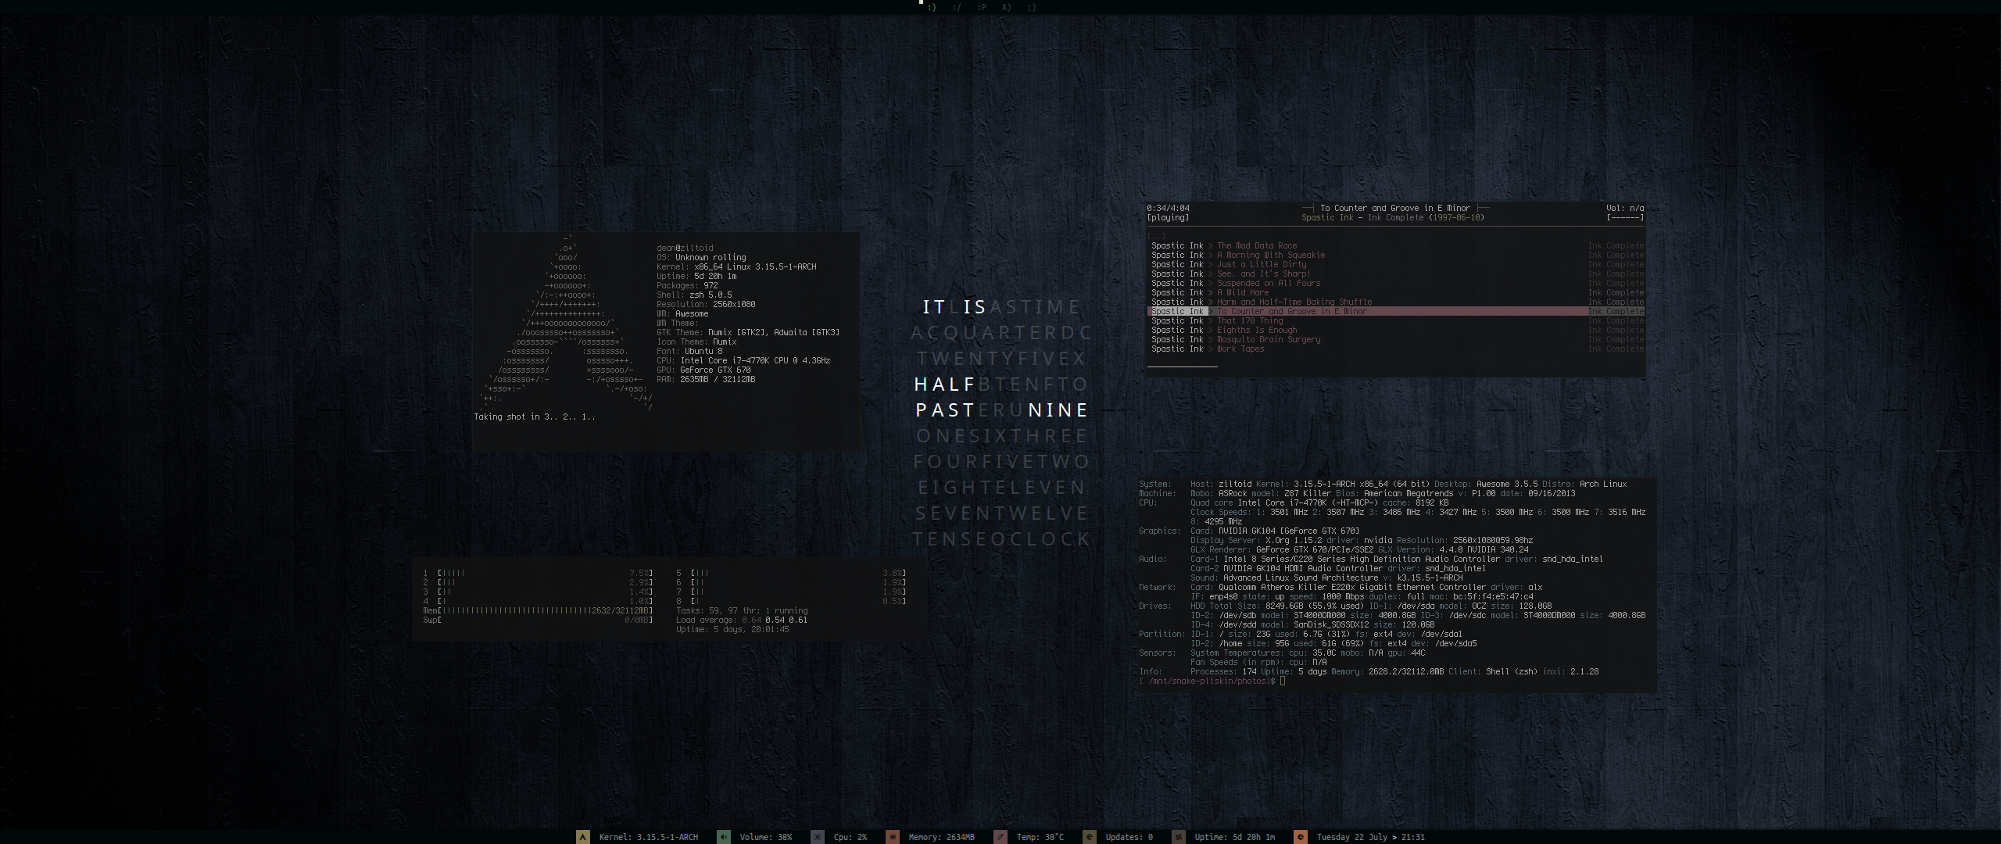Viewport: 2001px width, 844px height.
Task: Click the Taking shot in 3.. 2.. 1.. line
Action: 534,417
